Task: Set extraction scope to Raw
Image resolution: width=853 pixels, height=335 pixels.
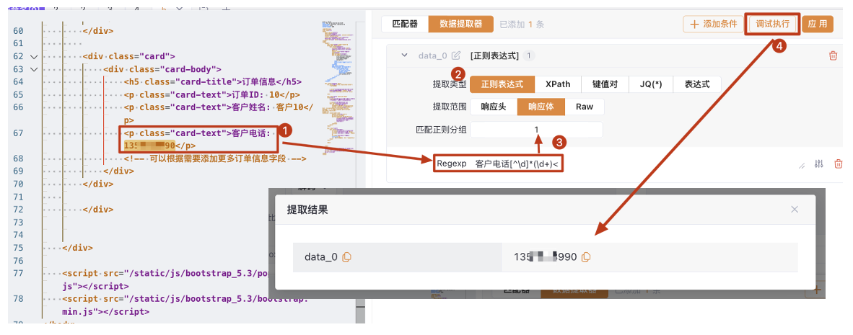Action: [x=585, y=107]
